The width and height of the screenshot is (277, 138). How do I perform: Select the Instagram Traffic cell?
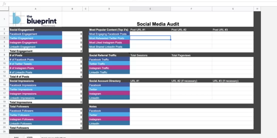109,68
